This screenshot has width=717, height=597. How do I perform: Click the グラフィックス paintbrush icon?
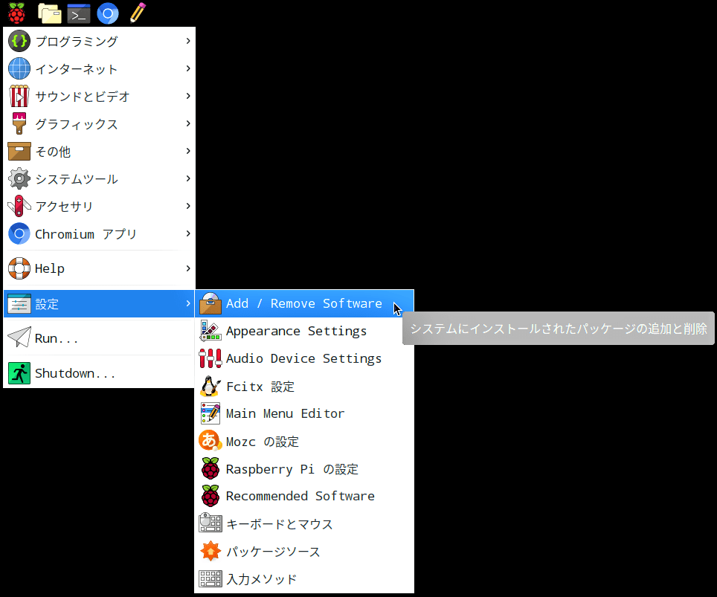tap(19, 123)
